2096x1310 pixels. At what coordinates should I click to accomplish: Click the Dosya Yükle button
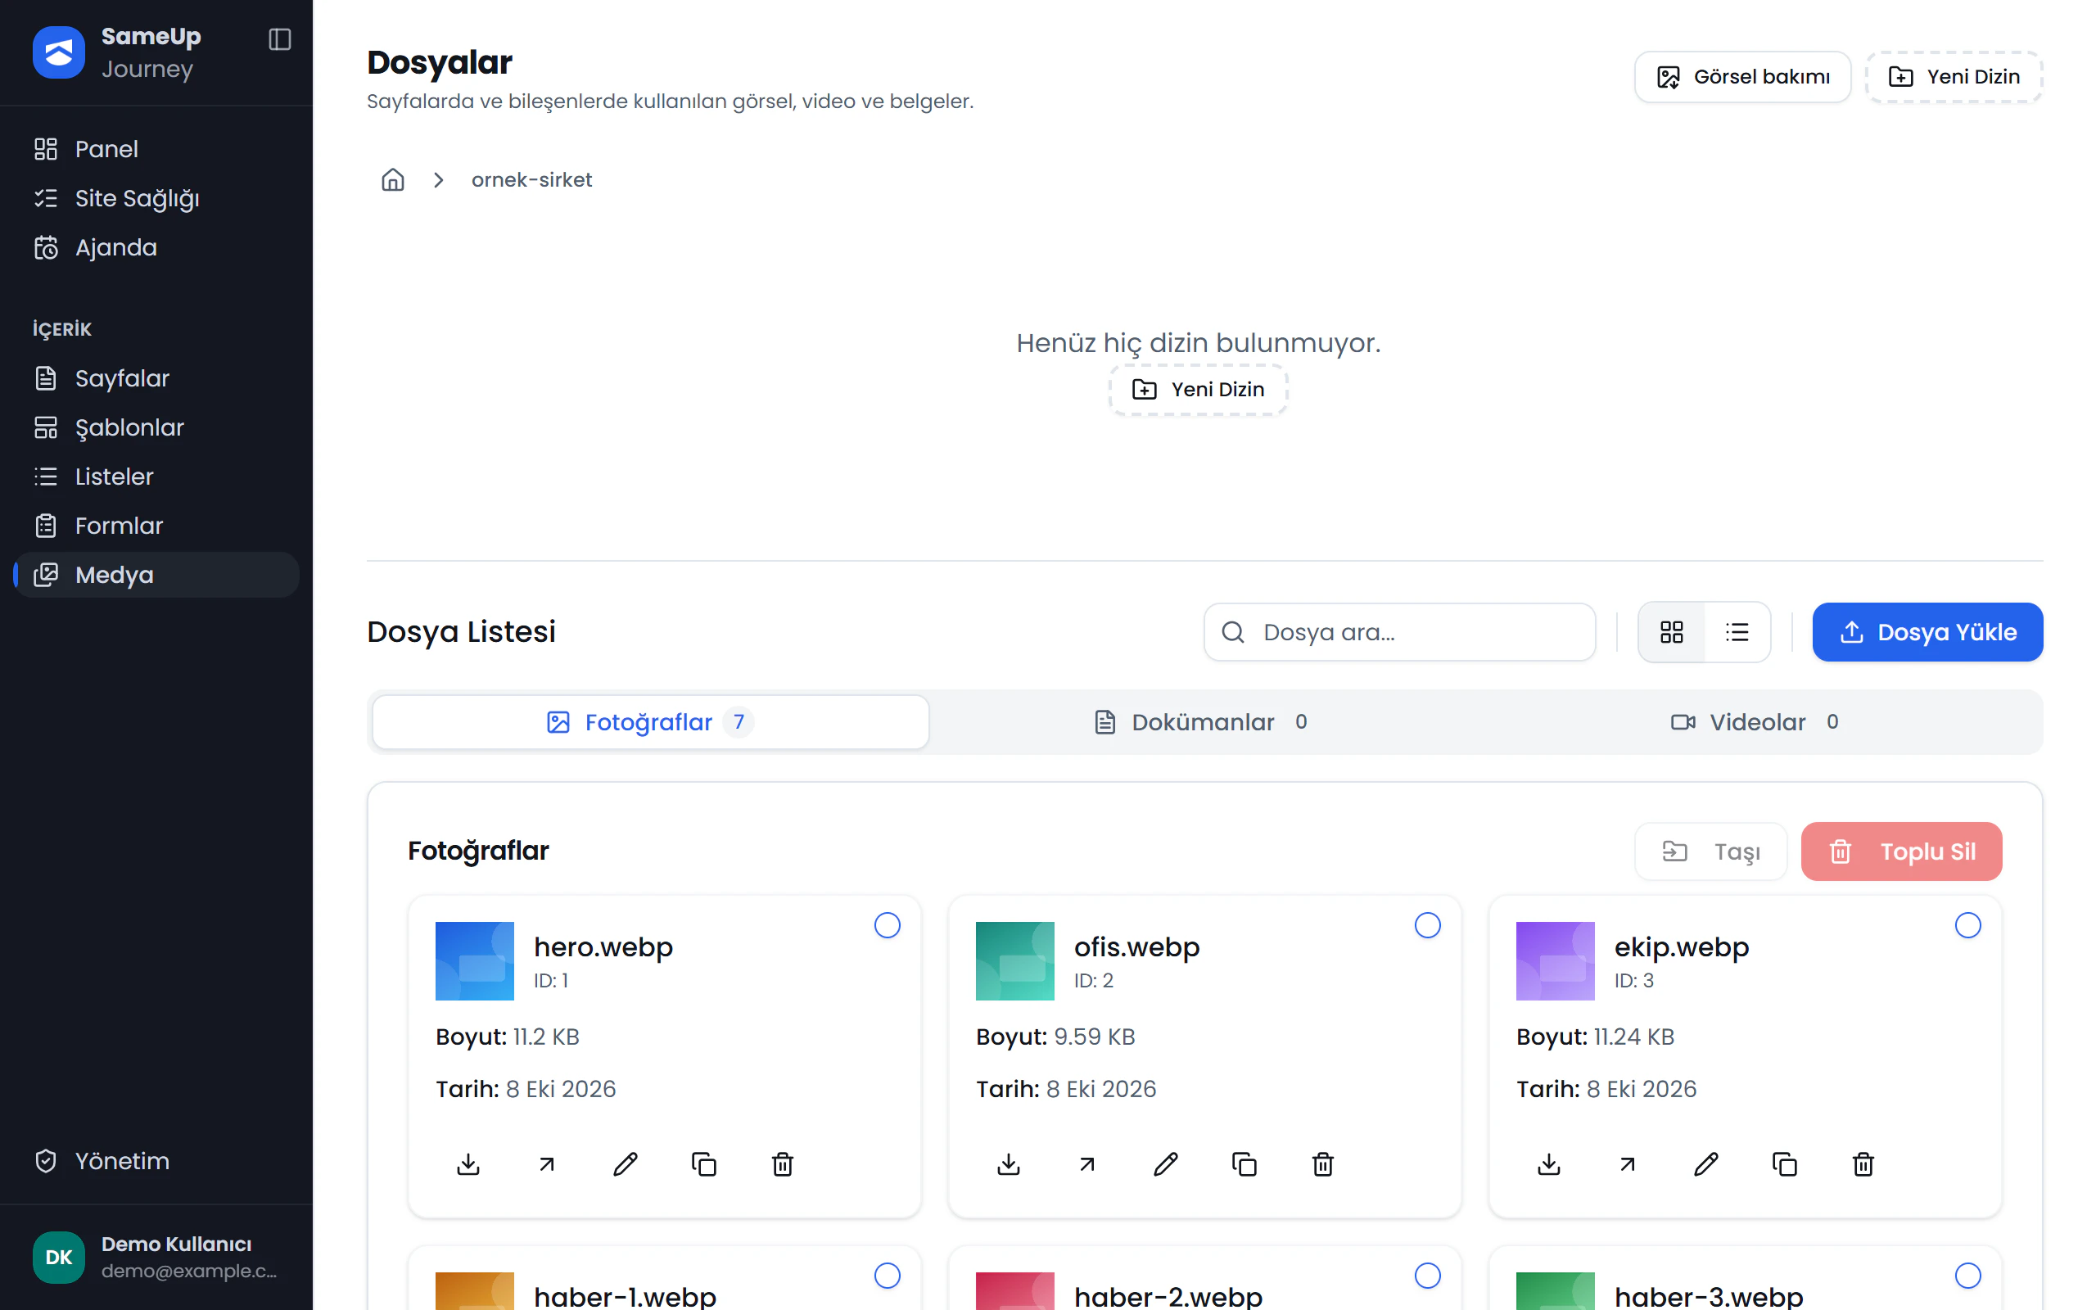click(x=1927, y=631)
